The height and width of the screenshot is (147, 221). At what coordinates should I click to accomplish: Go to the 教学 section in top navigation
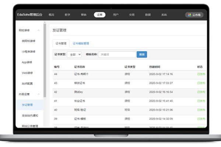67,15
